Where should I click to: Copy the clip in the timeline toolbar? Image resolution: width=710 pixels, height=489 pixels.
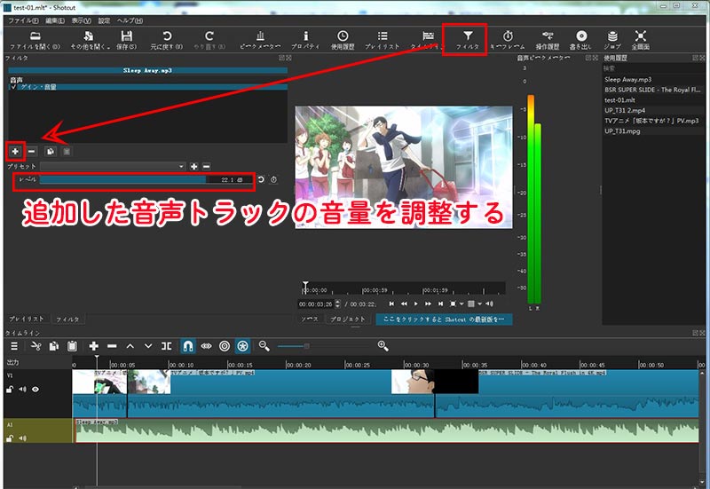pyautogui.click(x=54, y=346)
